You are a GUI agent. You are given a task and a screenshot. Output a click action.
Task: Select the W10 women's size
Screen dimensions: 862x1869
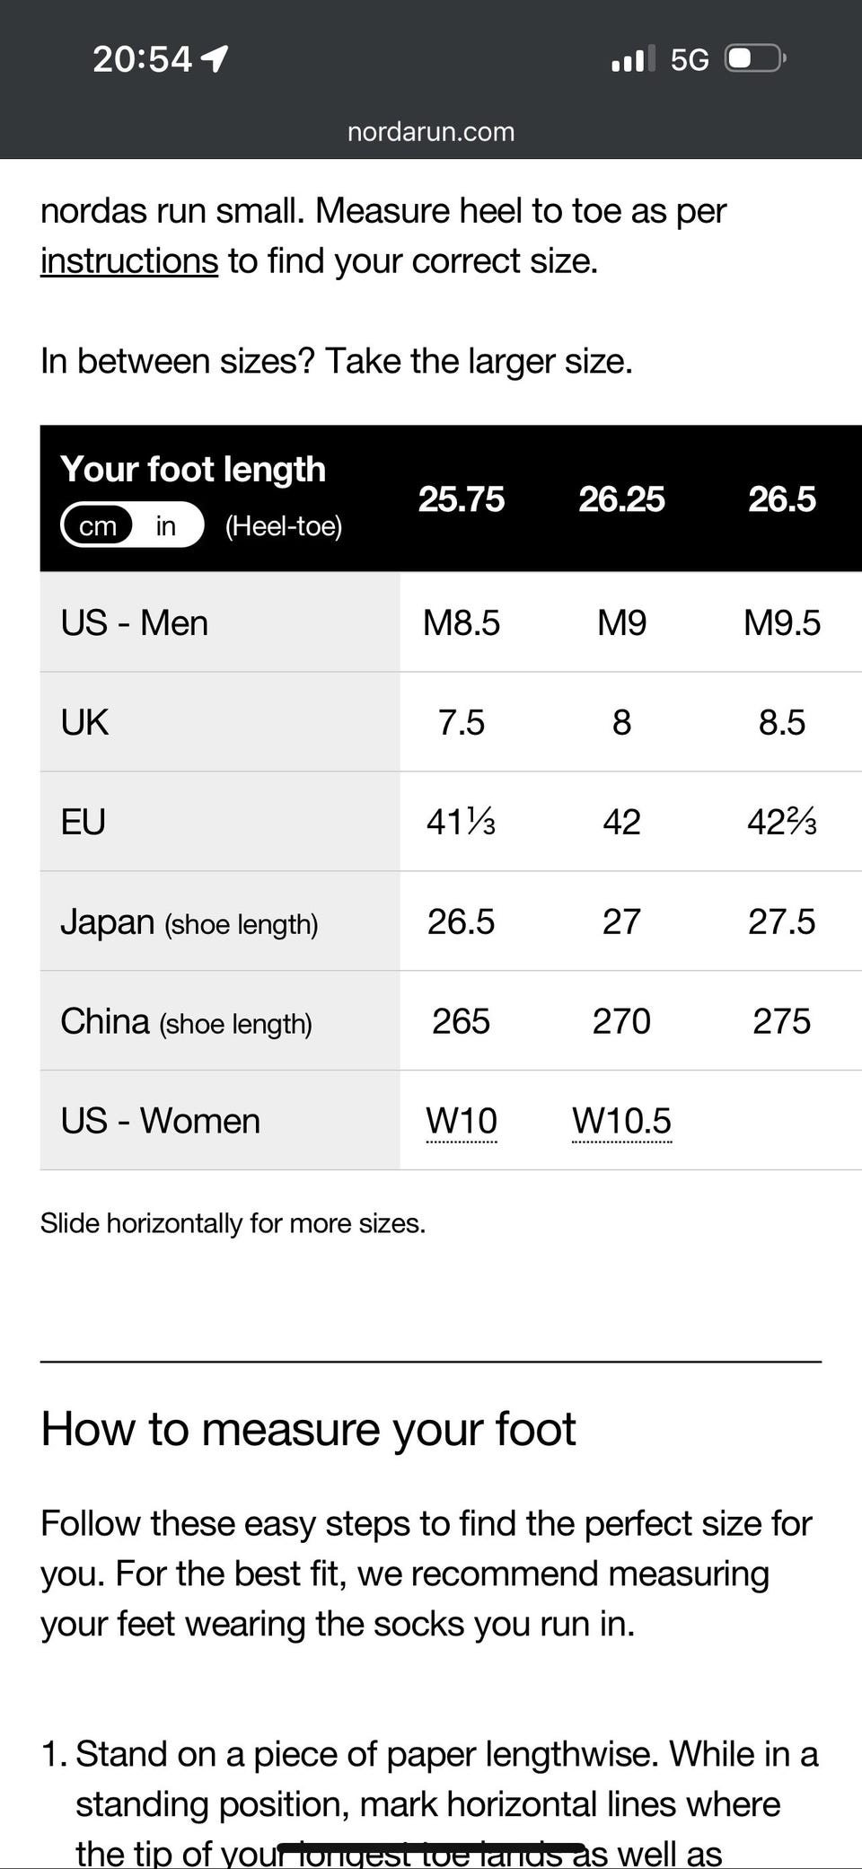pos(462,1121)
